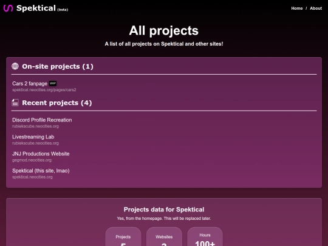Open the JNJ Productions Website project
Image resolution: width=328 pixels, height=246 pixels.
click(x=41, y=154)
